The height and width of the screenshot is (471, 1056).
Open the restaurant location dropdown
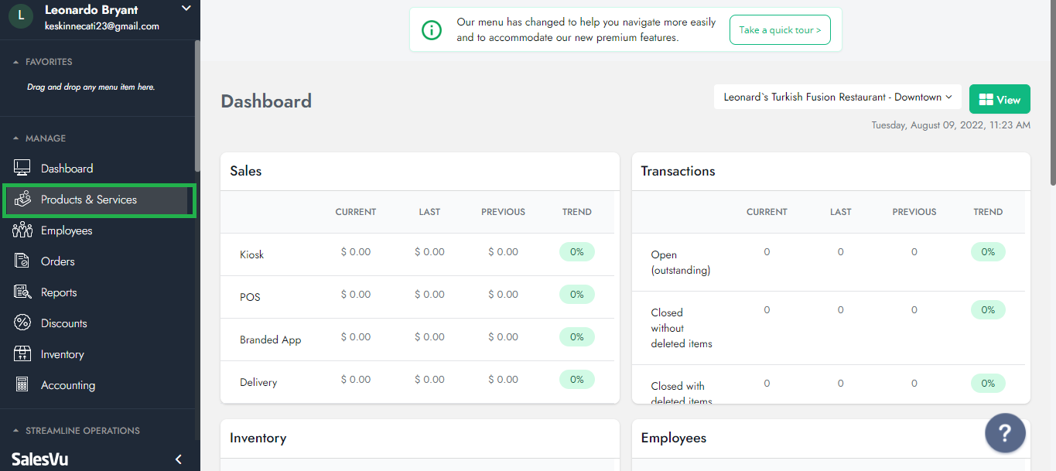pyautogui.click(x=837, y=97)
